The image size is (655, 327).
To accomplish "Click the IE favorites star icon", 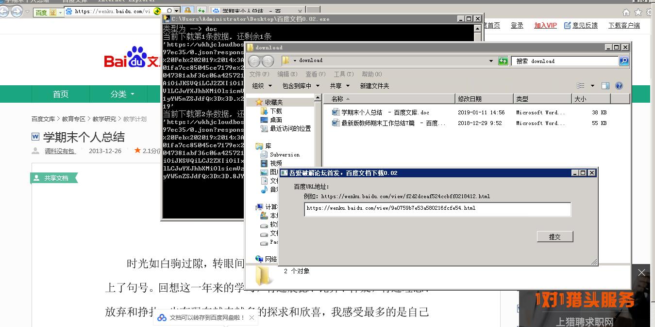I will tap(638, 12).
